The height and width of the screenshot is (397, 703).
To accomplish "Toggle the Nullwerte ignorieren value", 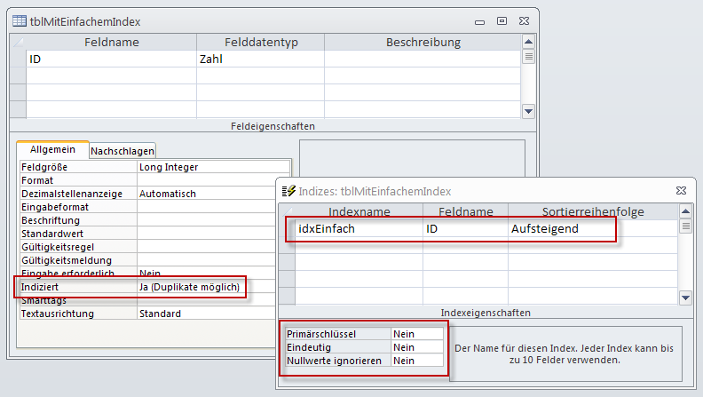I will (x=416, y=361).
